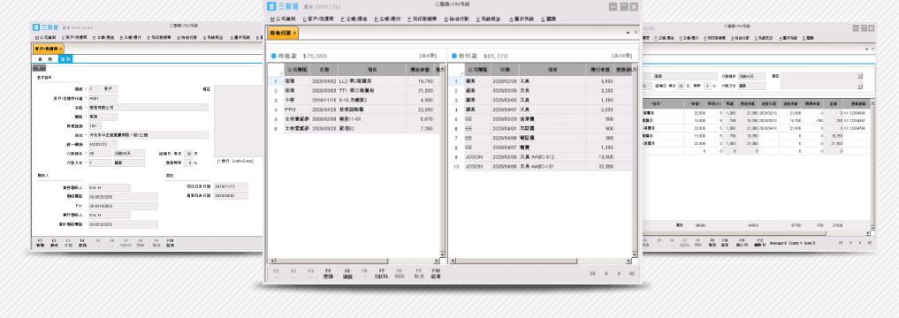This screenshot has height=318, width=899.
Task: Switch to 查詢 sub-tab in left window
Action: (45, 59)
